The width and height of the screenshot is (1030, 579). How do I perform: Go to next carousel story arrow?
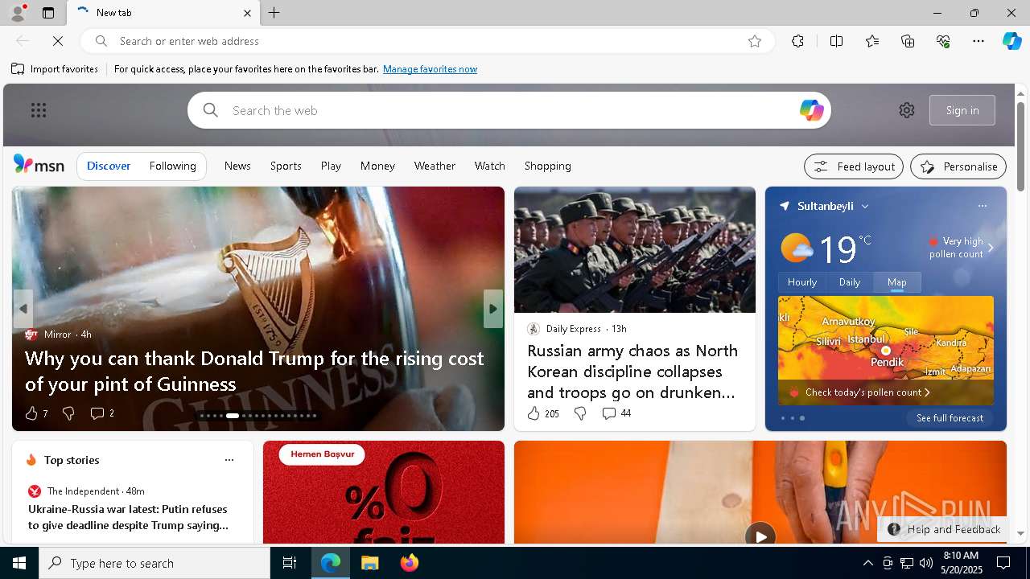(x=493, y=309)
